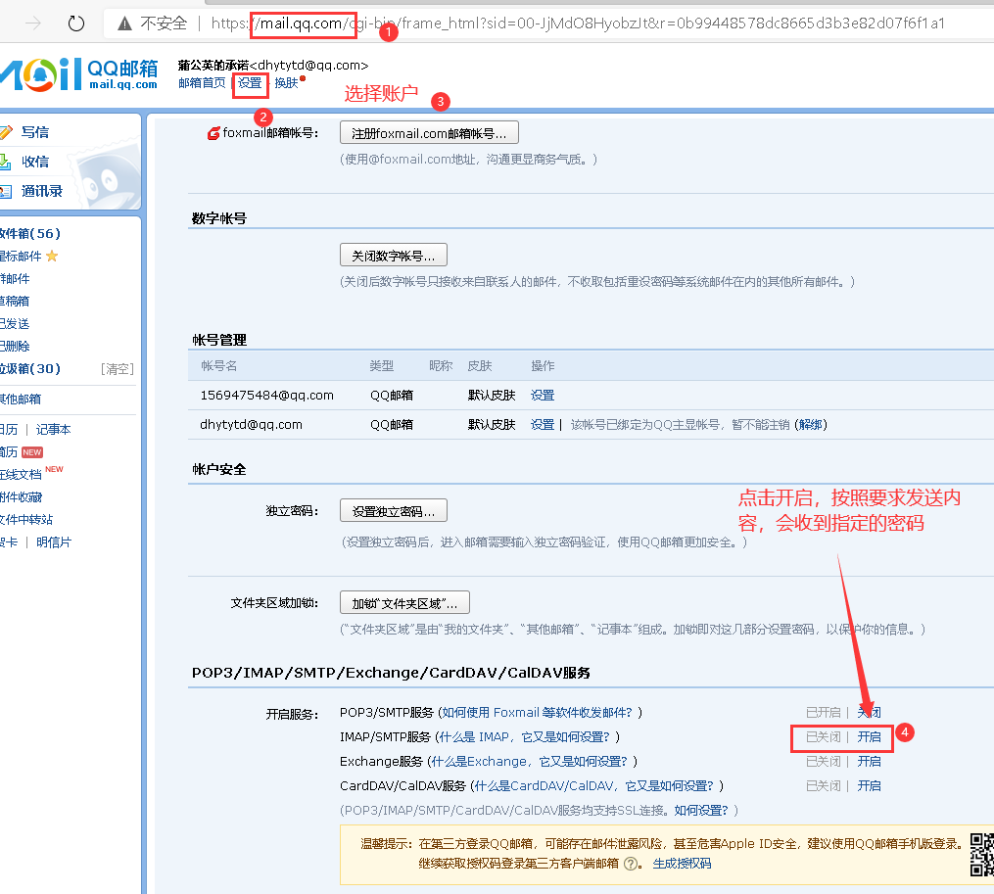Open the 什么是 IMAP,它又是如何设置? help link
994x894 pixels.
524,736
